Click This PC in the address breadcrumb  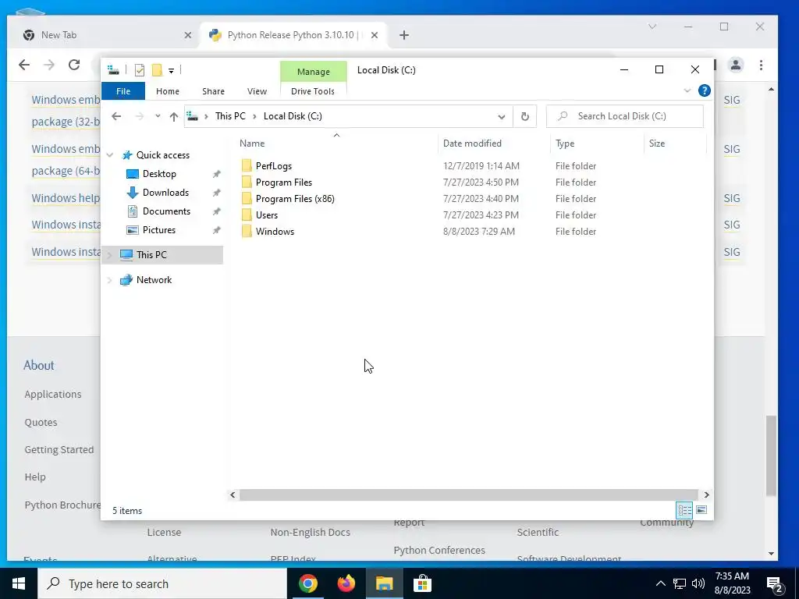pos(230,116)
